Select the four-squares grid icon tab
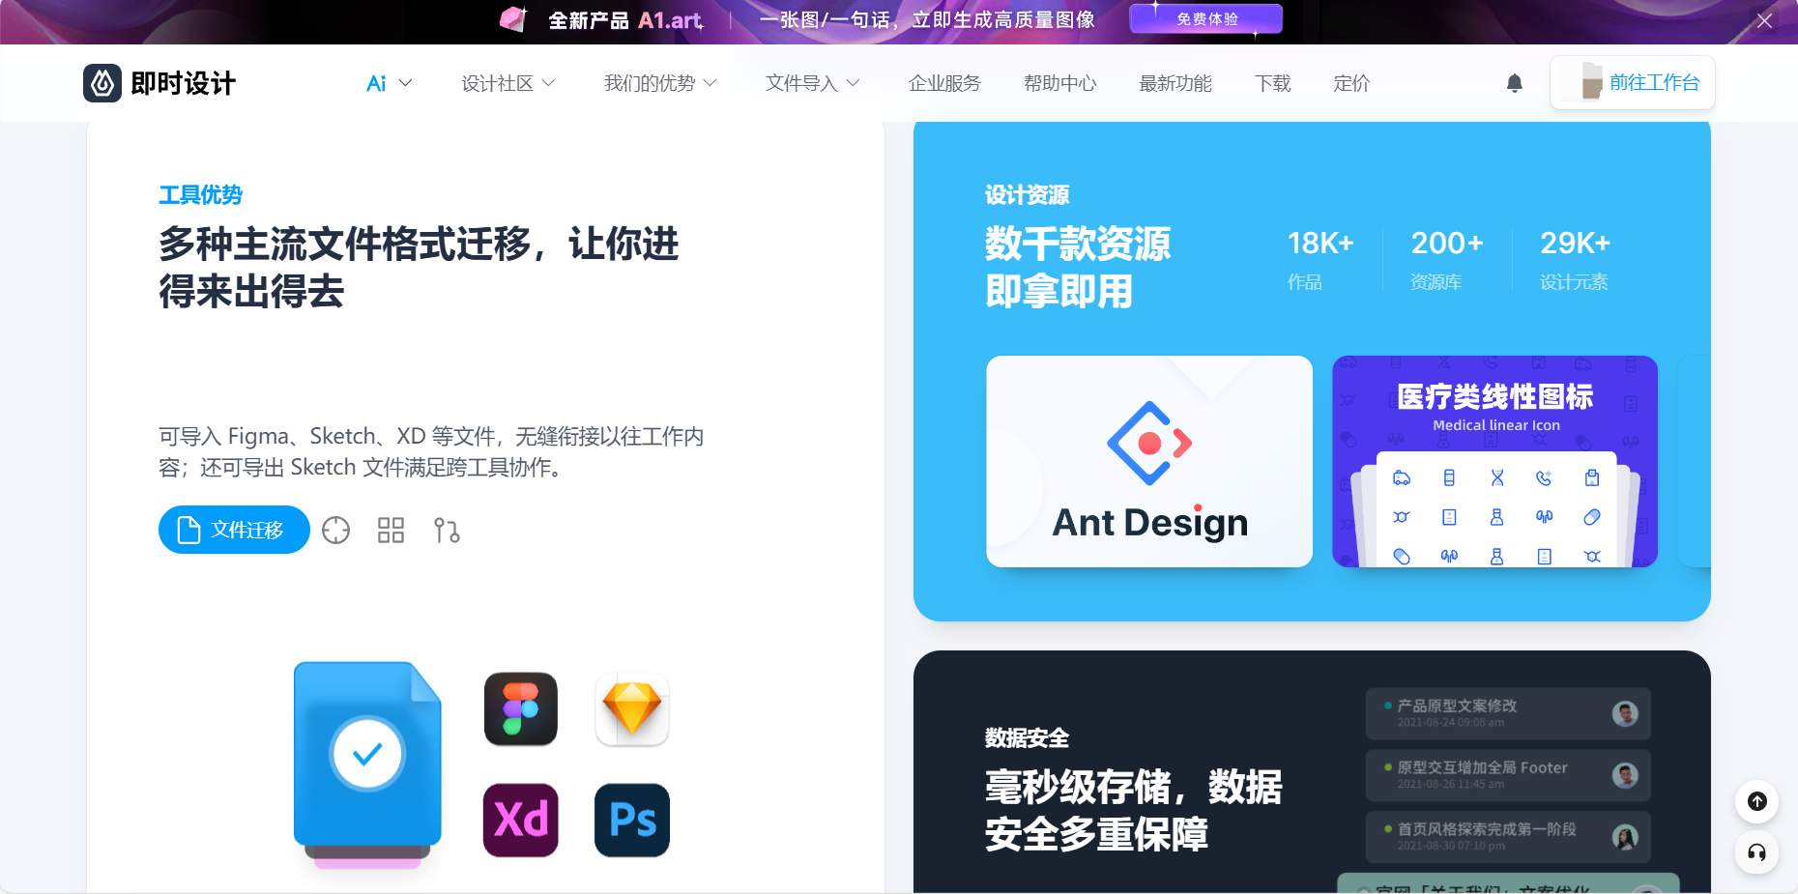 (391, 530)
